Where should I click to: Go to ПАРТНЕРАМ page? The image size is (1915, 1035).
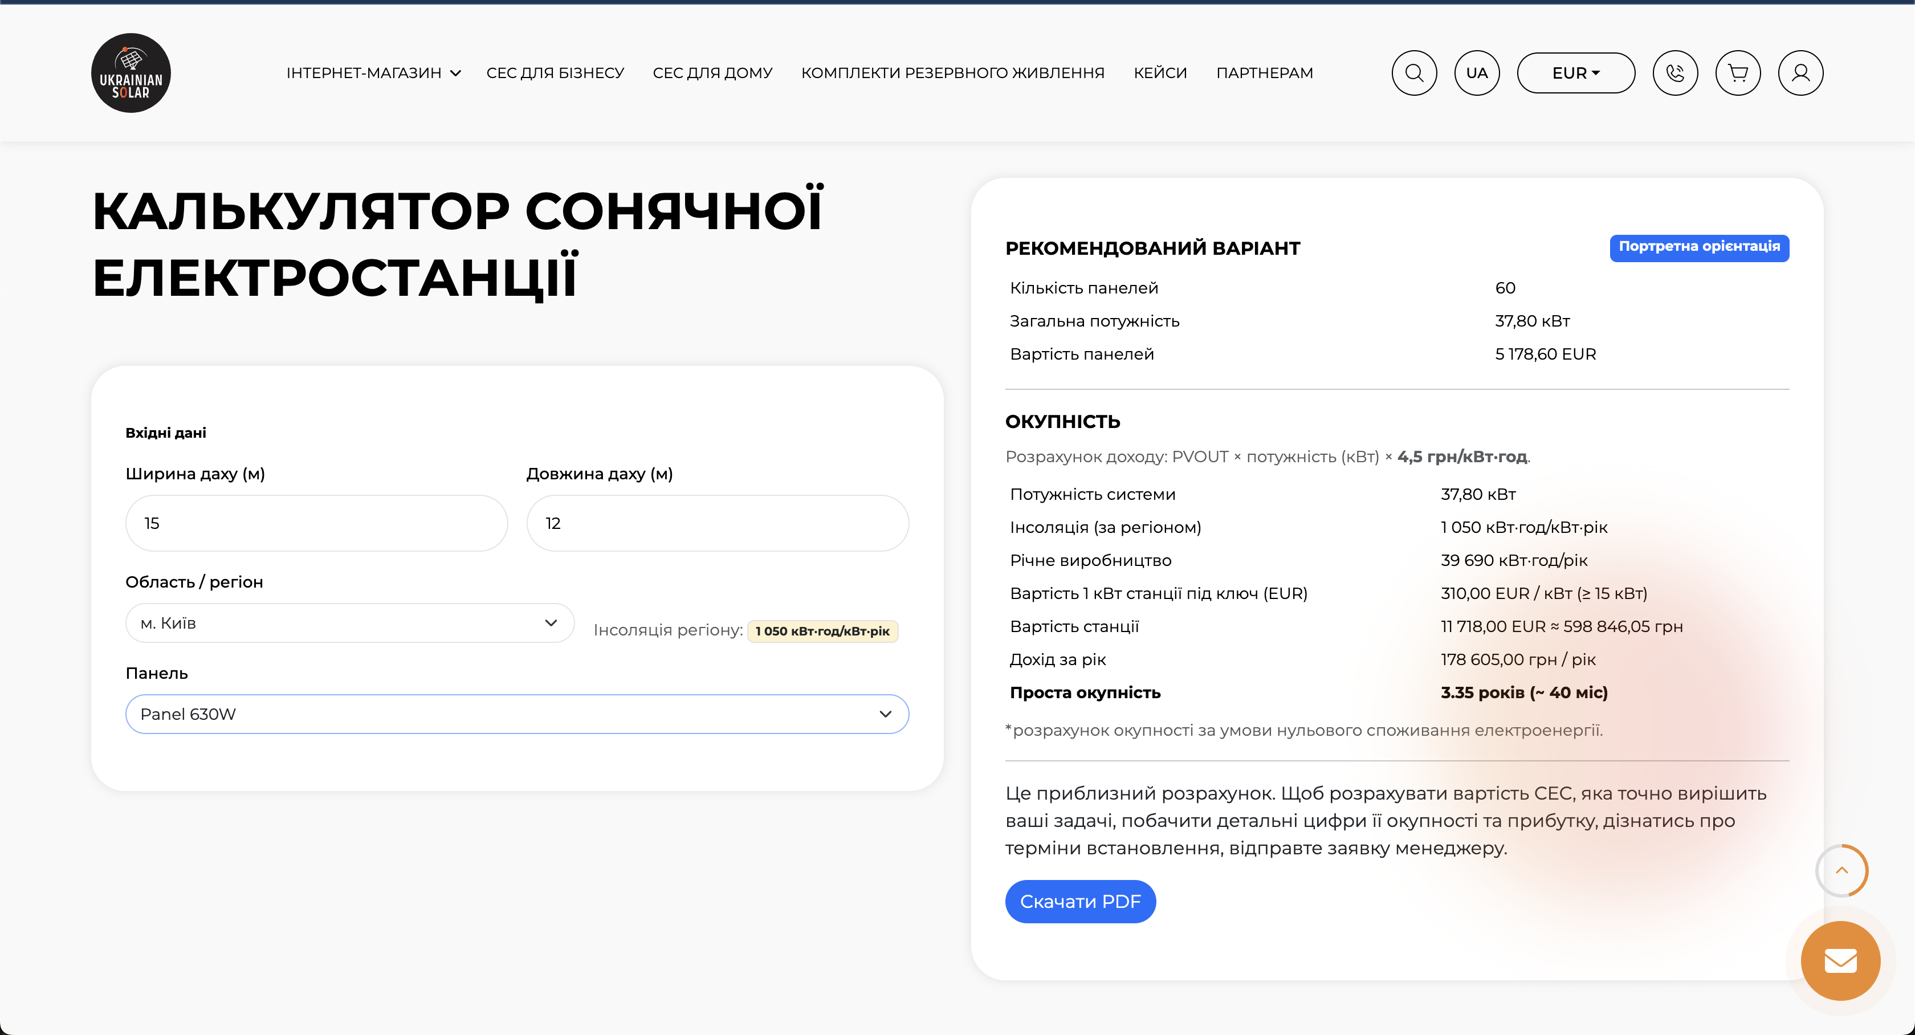[x=1264, y=73]
